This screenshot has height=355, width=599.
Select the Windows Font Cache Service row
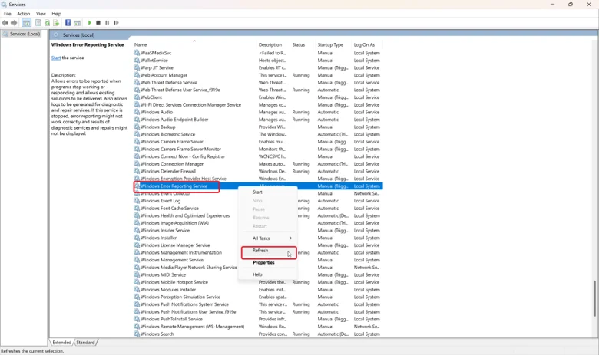pos(258,209)
